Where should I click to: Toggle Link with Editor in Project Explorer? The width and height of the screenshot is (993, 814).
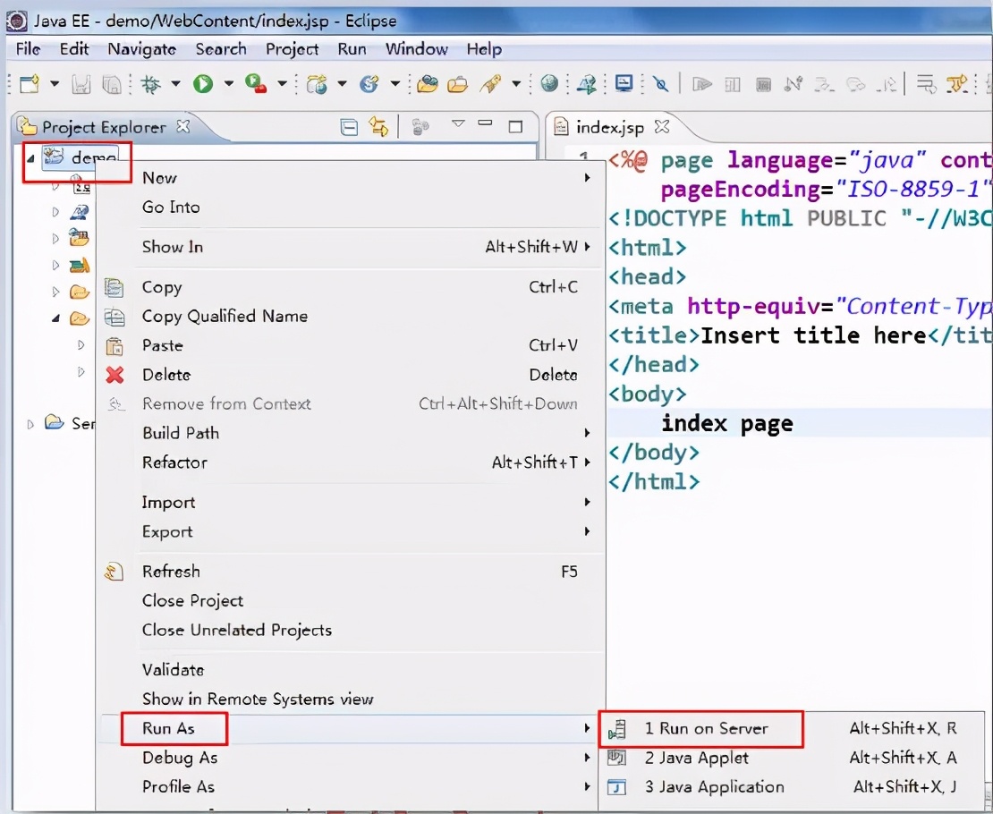pos(379,127)
